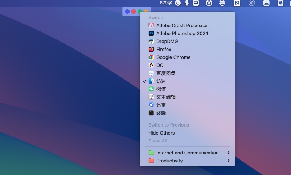
Task: Click the green dot in switcher
Action: (139, 12)
